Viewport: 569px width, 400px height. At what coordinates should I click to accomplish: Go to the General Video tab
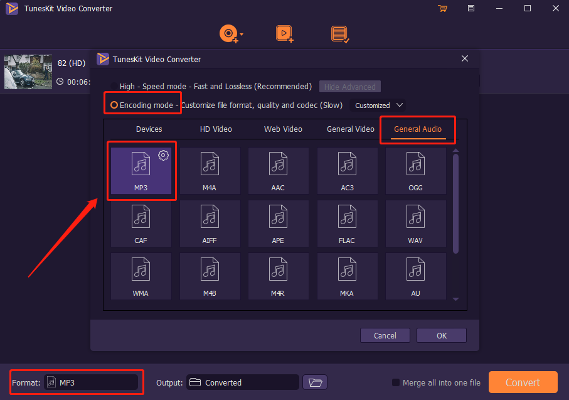click(x=351, y=129)
